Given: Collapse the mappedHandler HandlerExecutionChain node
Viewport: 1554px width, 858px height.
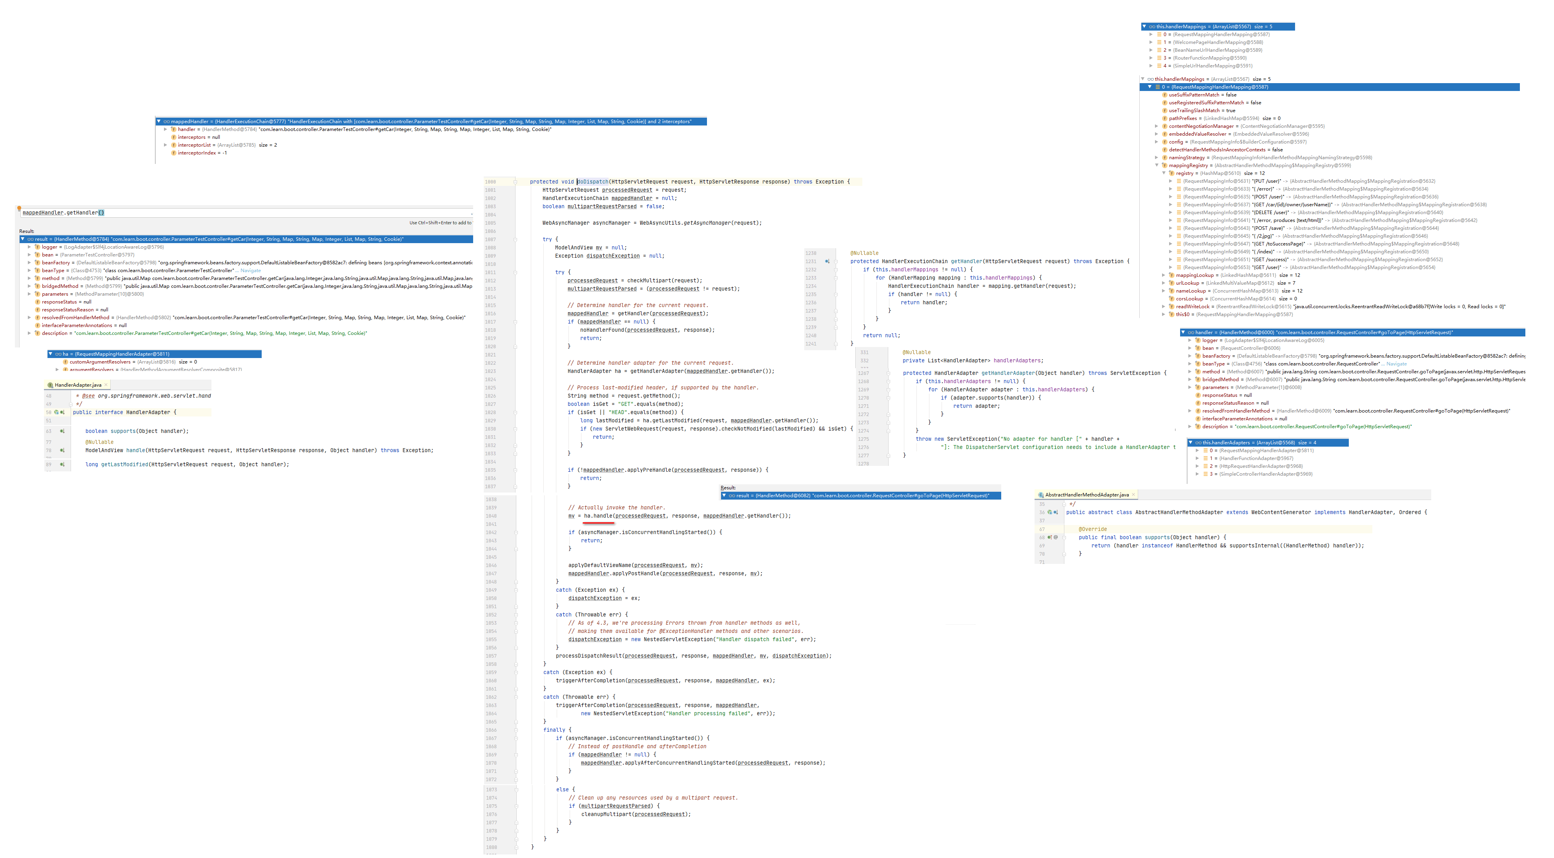Looking at the screenshot, I should pyautogui.click(x=158, y=121).
